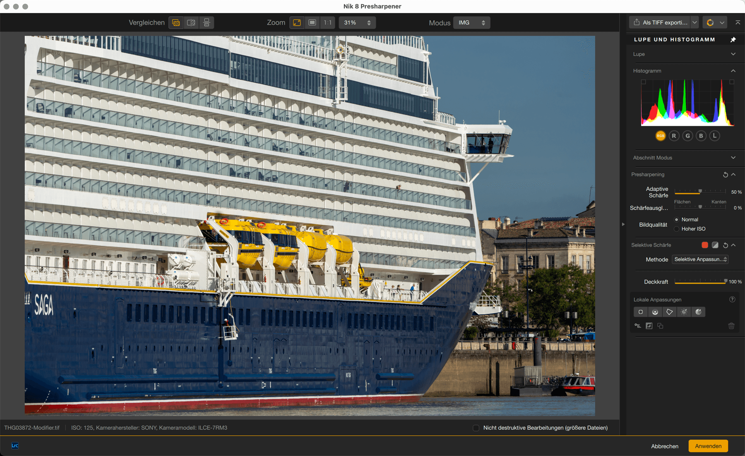
Task: Collapse the Presharpening section chevron
Action: (x=733, y=175)
